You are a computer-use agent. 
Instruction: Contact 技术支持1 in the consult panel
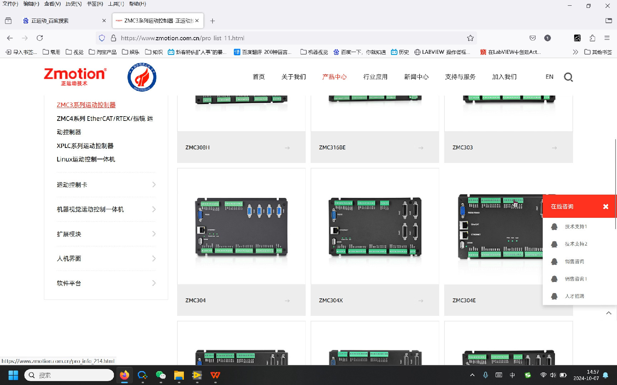point(576,226)
